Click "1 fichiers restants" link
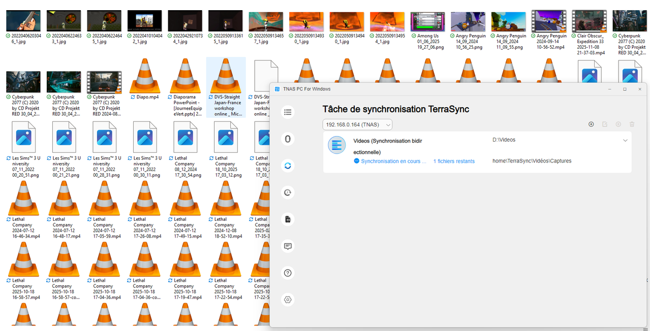This screenshot has width=650, height=331. coord(454,161)
